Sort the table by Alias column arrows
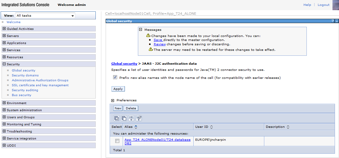339x158 pixels. point(136,127)
